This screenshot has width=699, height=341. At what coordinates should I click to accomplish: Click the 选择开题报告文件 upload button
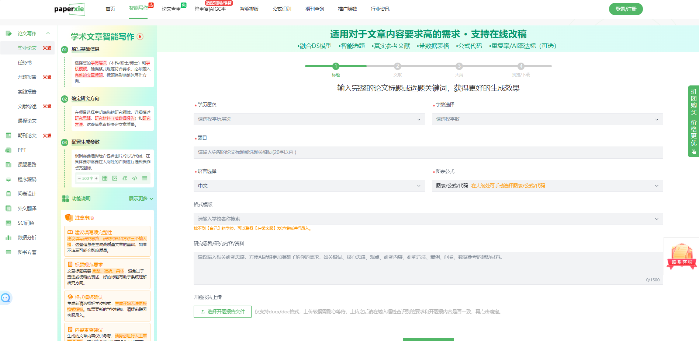(222, 312)
